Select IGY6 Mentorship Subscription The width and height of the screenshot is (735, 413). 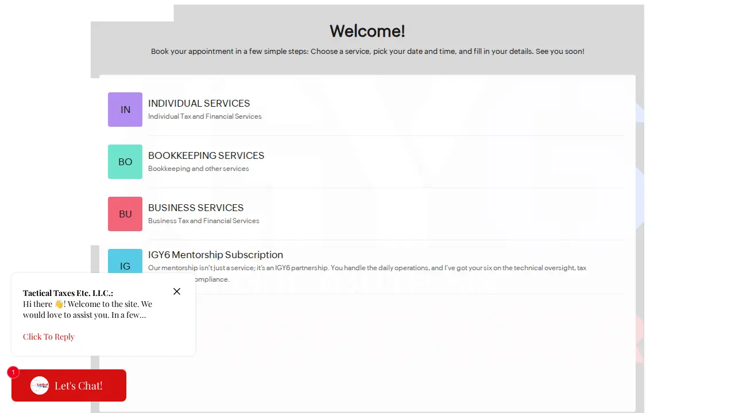215,255
